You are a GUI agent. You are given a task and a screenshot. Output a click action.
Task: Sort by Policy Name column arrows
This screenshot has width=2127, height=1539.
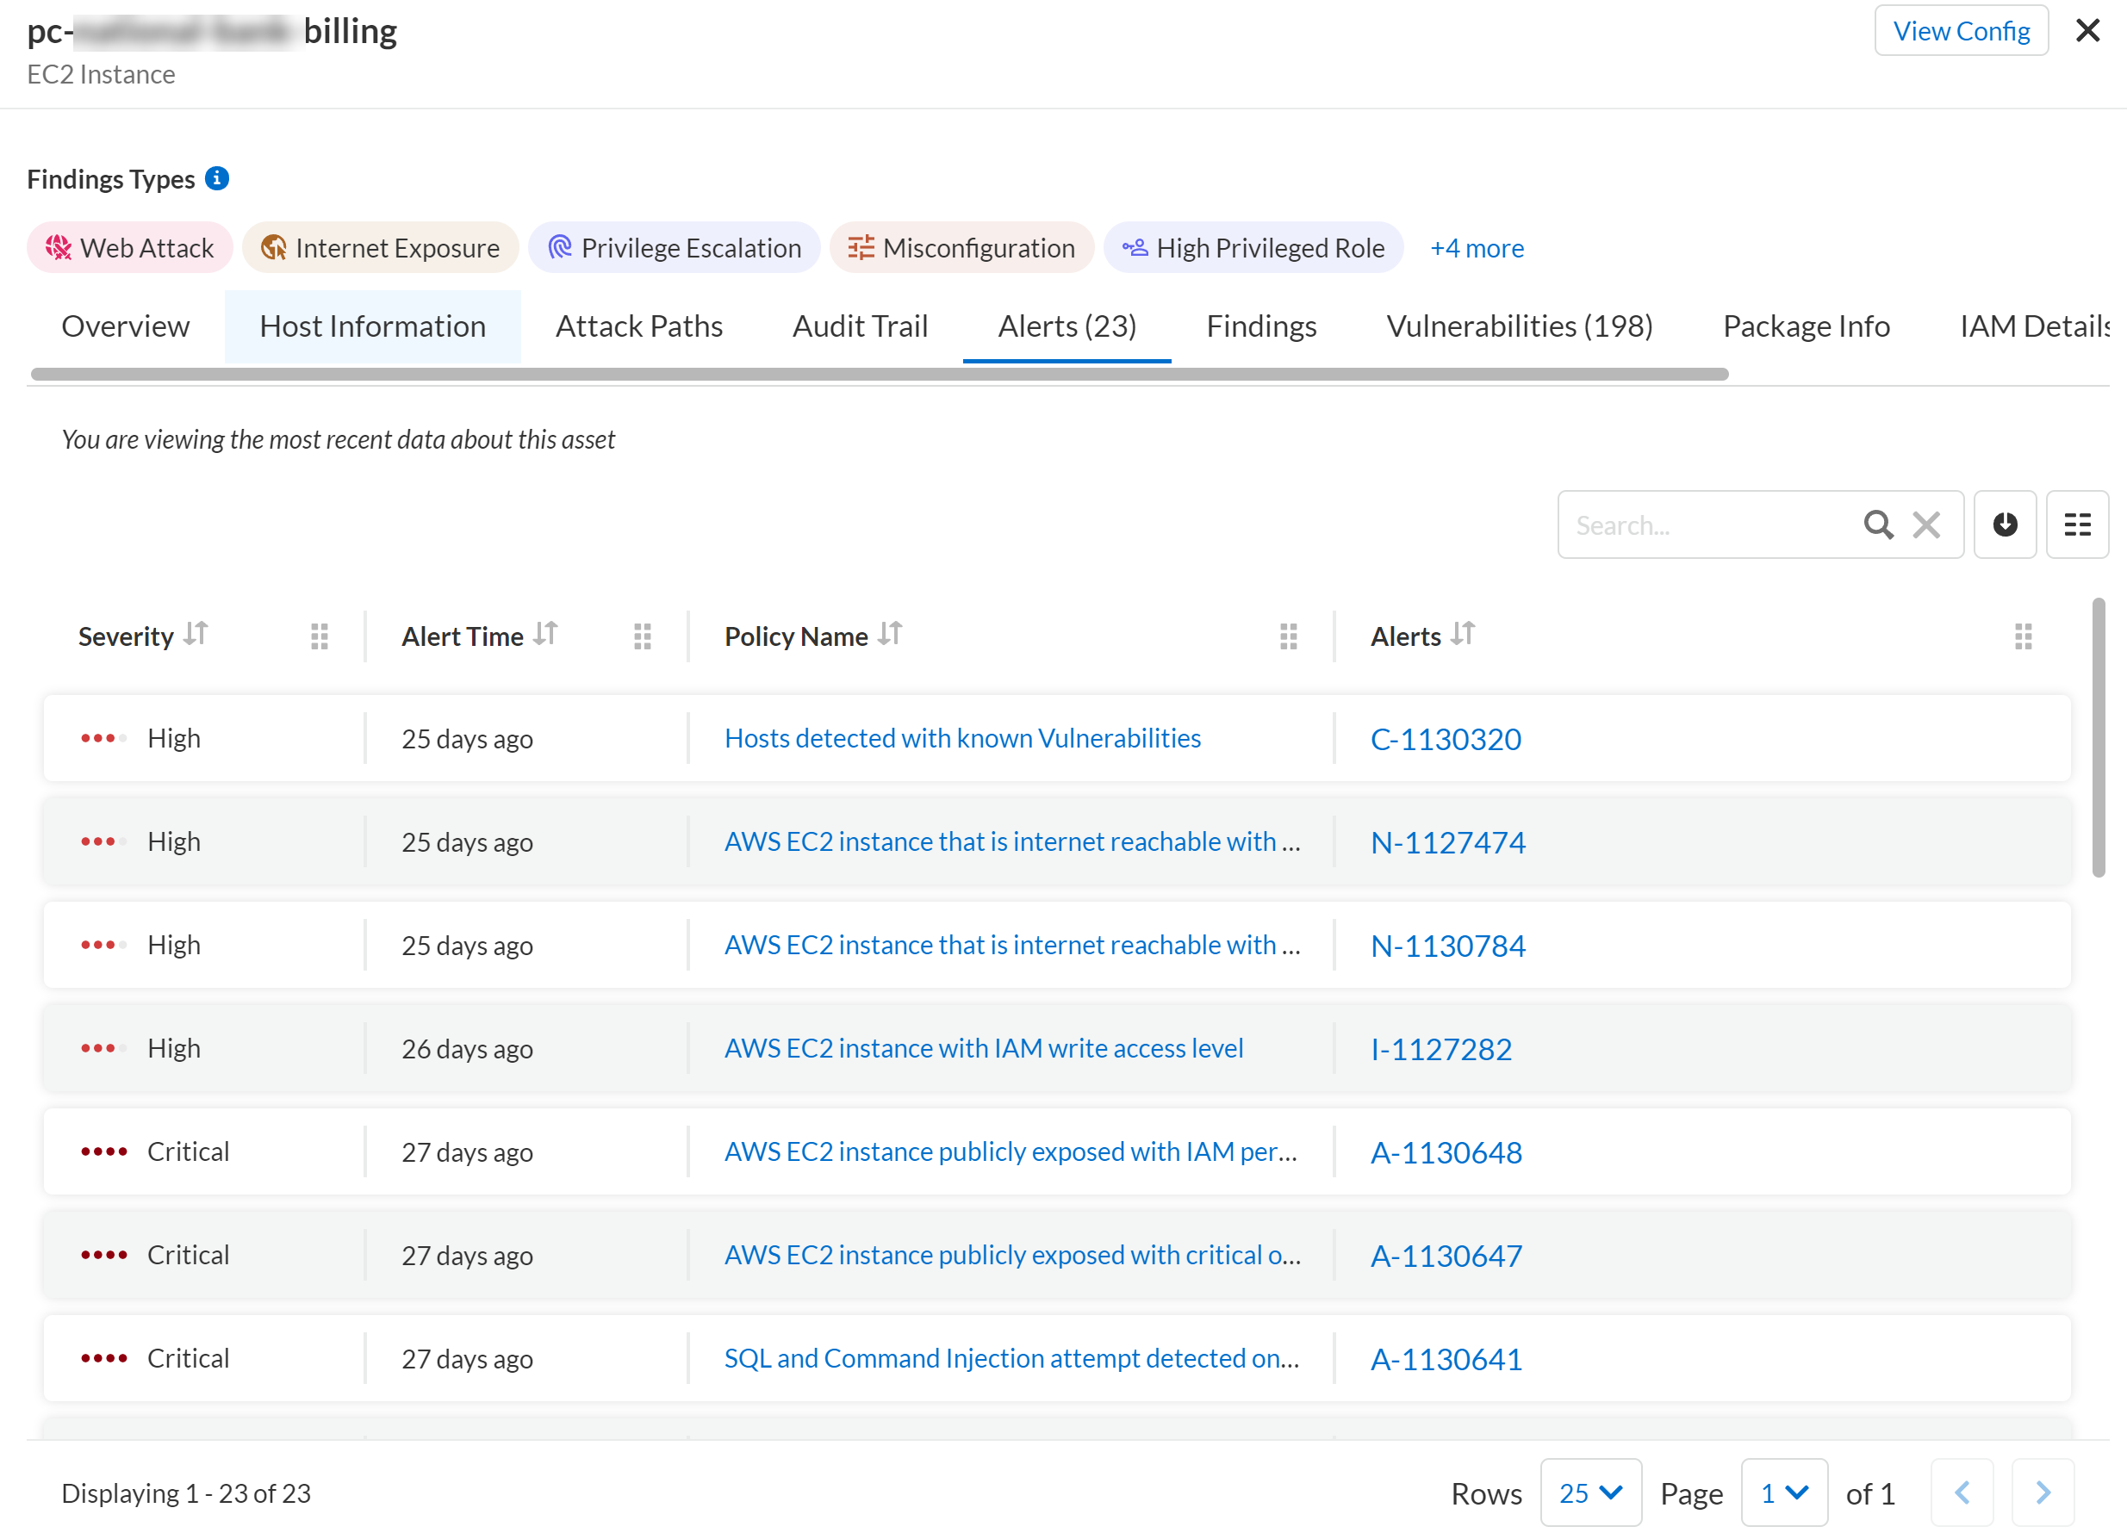point(890,635)
